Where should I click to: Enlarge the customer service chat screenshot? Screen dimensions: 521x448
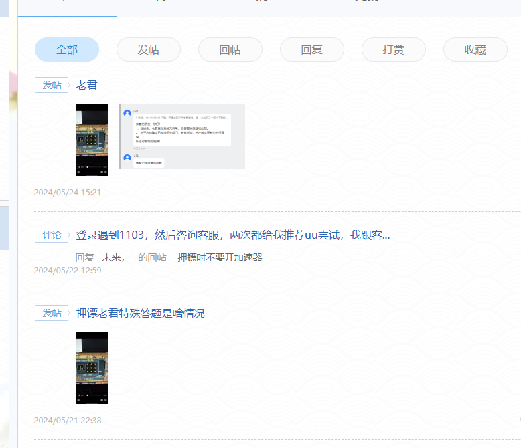pyautogui.click(x=181, y=136)
